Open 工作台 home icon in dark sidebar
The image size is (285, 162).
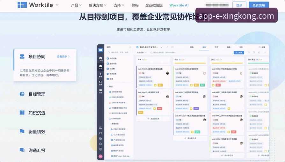[x=100, y=59]
